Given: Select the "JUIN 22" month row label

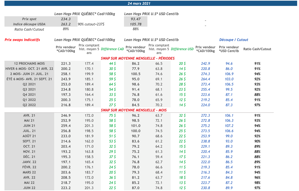Looking at the screenshot, I should (x=29, y=188).
